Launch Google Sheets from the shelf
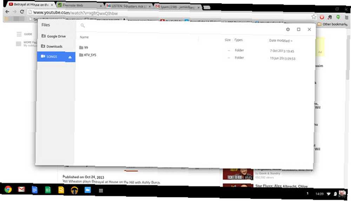The height and width of the screenshot is (201, 351). (48, 190)
